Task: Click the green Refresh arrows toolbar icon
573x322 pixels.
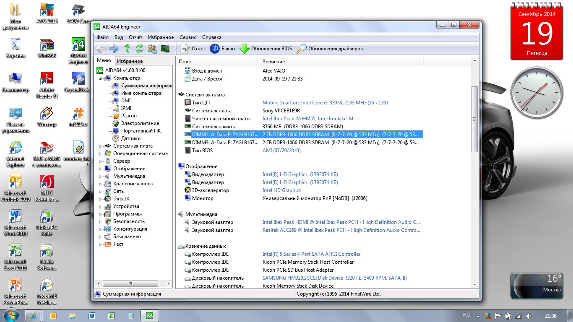Action: (140, 49)
